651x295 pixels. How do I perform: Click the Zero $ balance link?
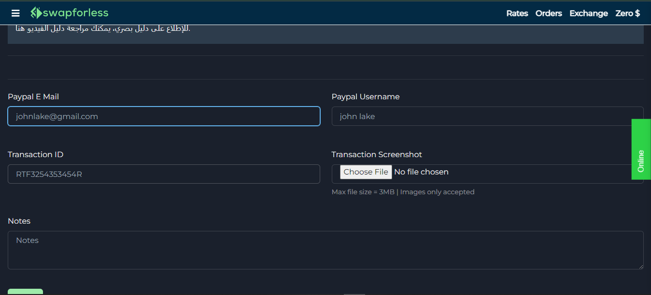[627, 13]
